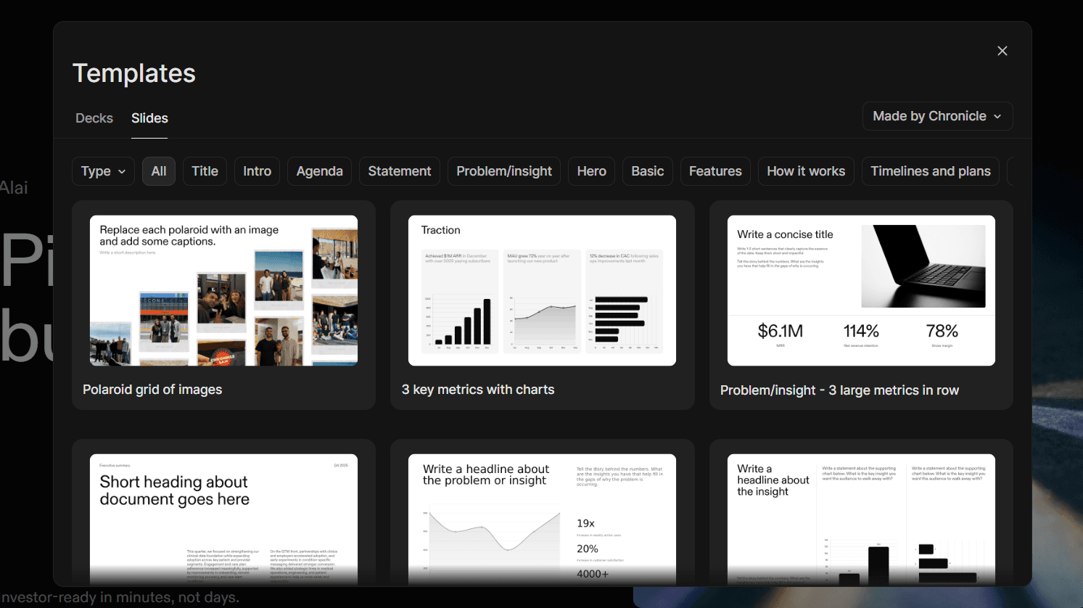Filter templates by Features

(715, 171)
